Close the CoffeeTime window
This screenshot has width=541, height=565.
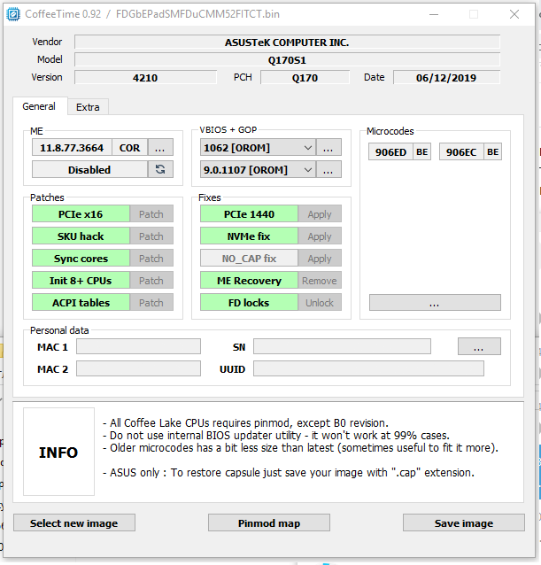tap(514, 14)
